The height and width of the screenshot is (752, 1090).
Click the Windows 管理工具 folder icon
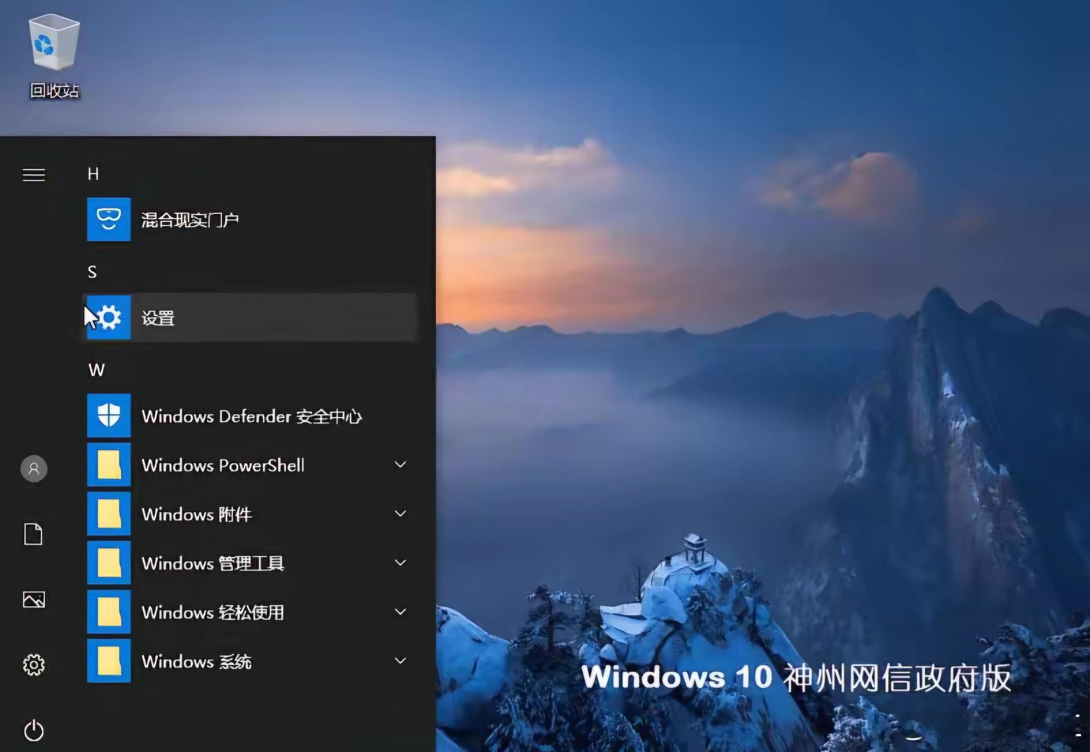pos(109,563)
